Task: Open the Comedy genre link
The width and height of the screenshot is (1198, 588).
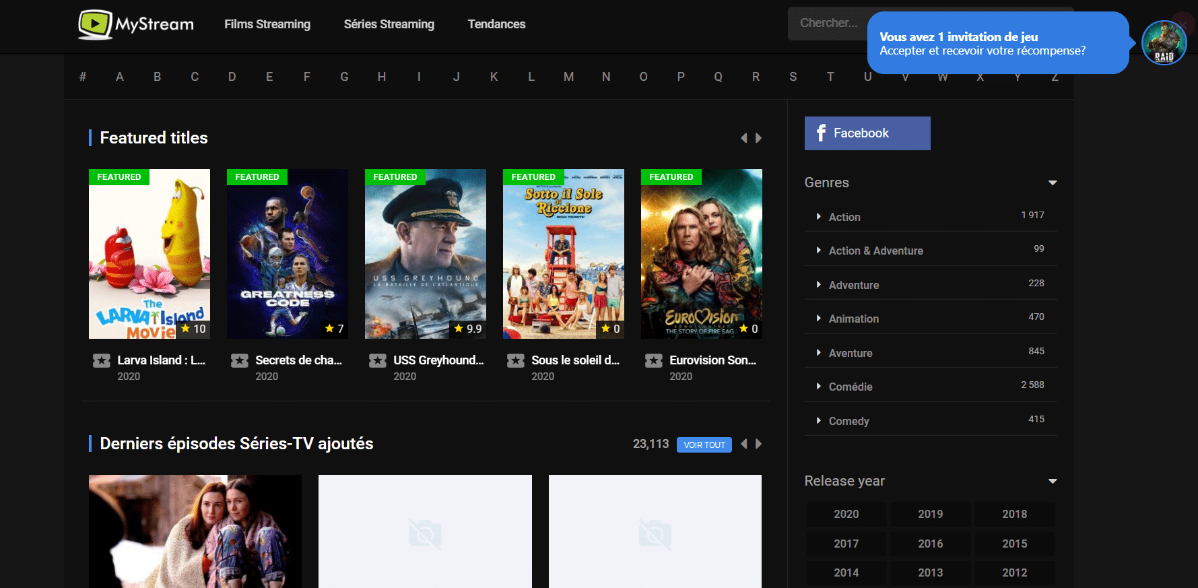Action: pyautogui.click(x=849, y=421)
